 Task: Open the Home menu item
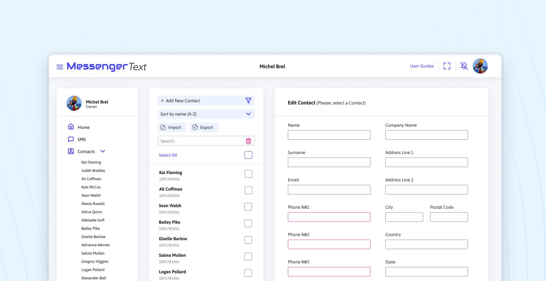pyautogui.click(x=83, y=127)
